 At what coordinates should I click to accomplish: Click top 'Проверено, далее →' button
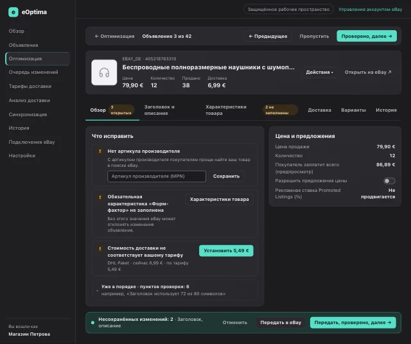point(367,36)
